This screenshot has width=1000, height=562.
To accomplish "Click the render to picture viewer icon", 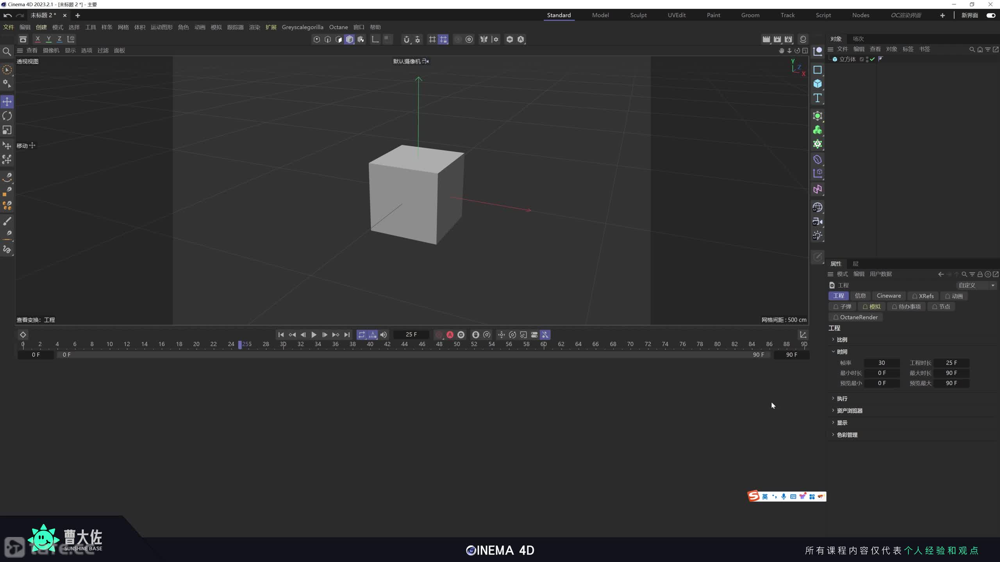I will pyautogui.click(x=777, y=39).
